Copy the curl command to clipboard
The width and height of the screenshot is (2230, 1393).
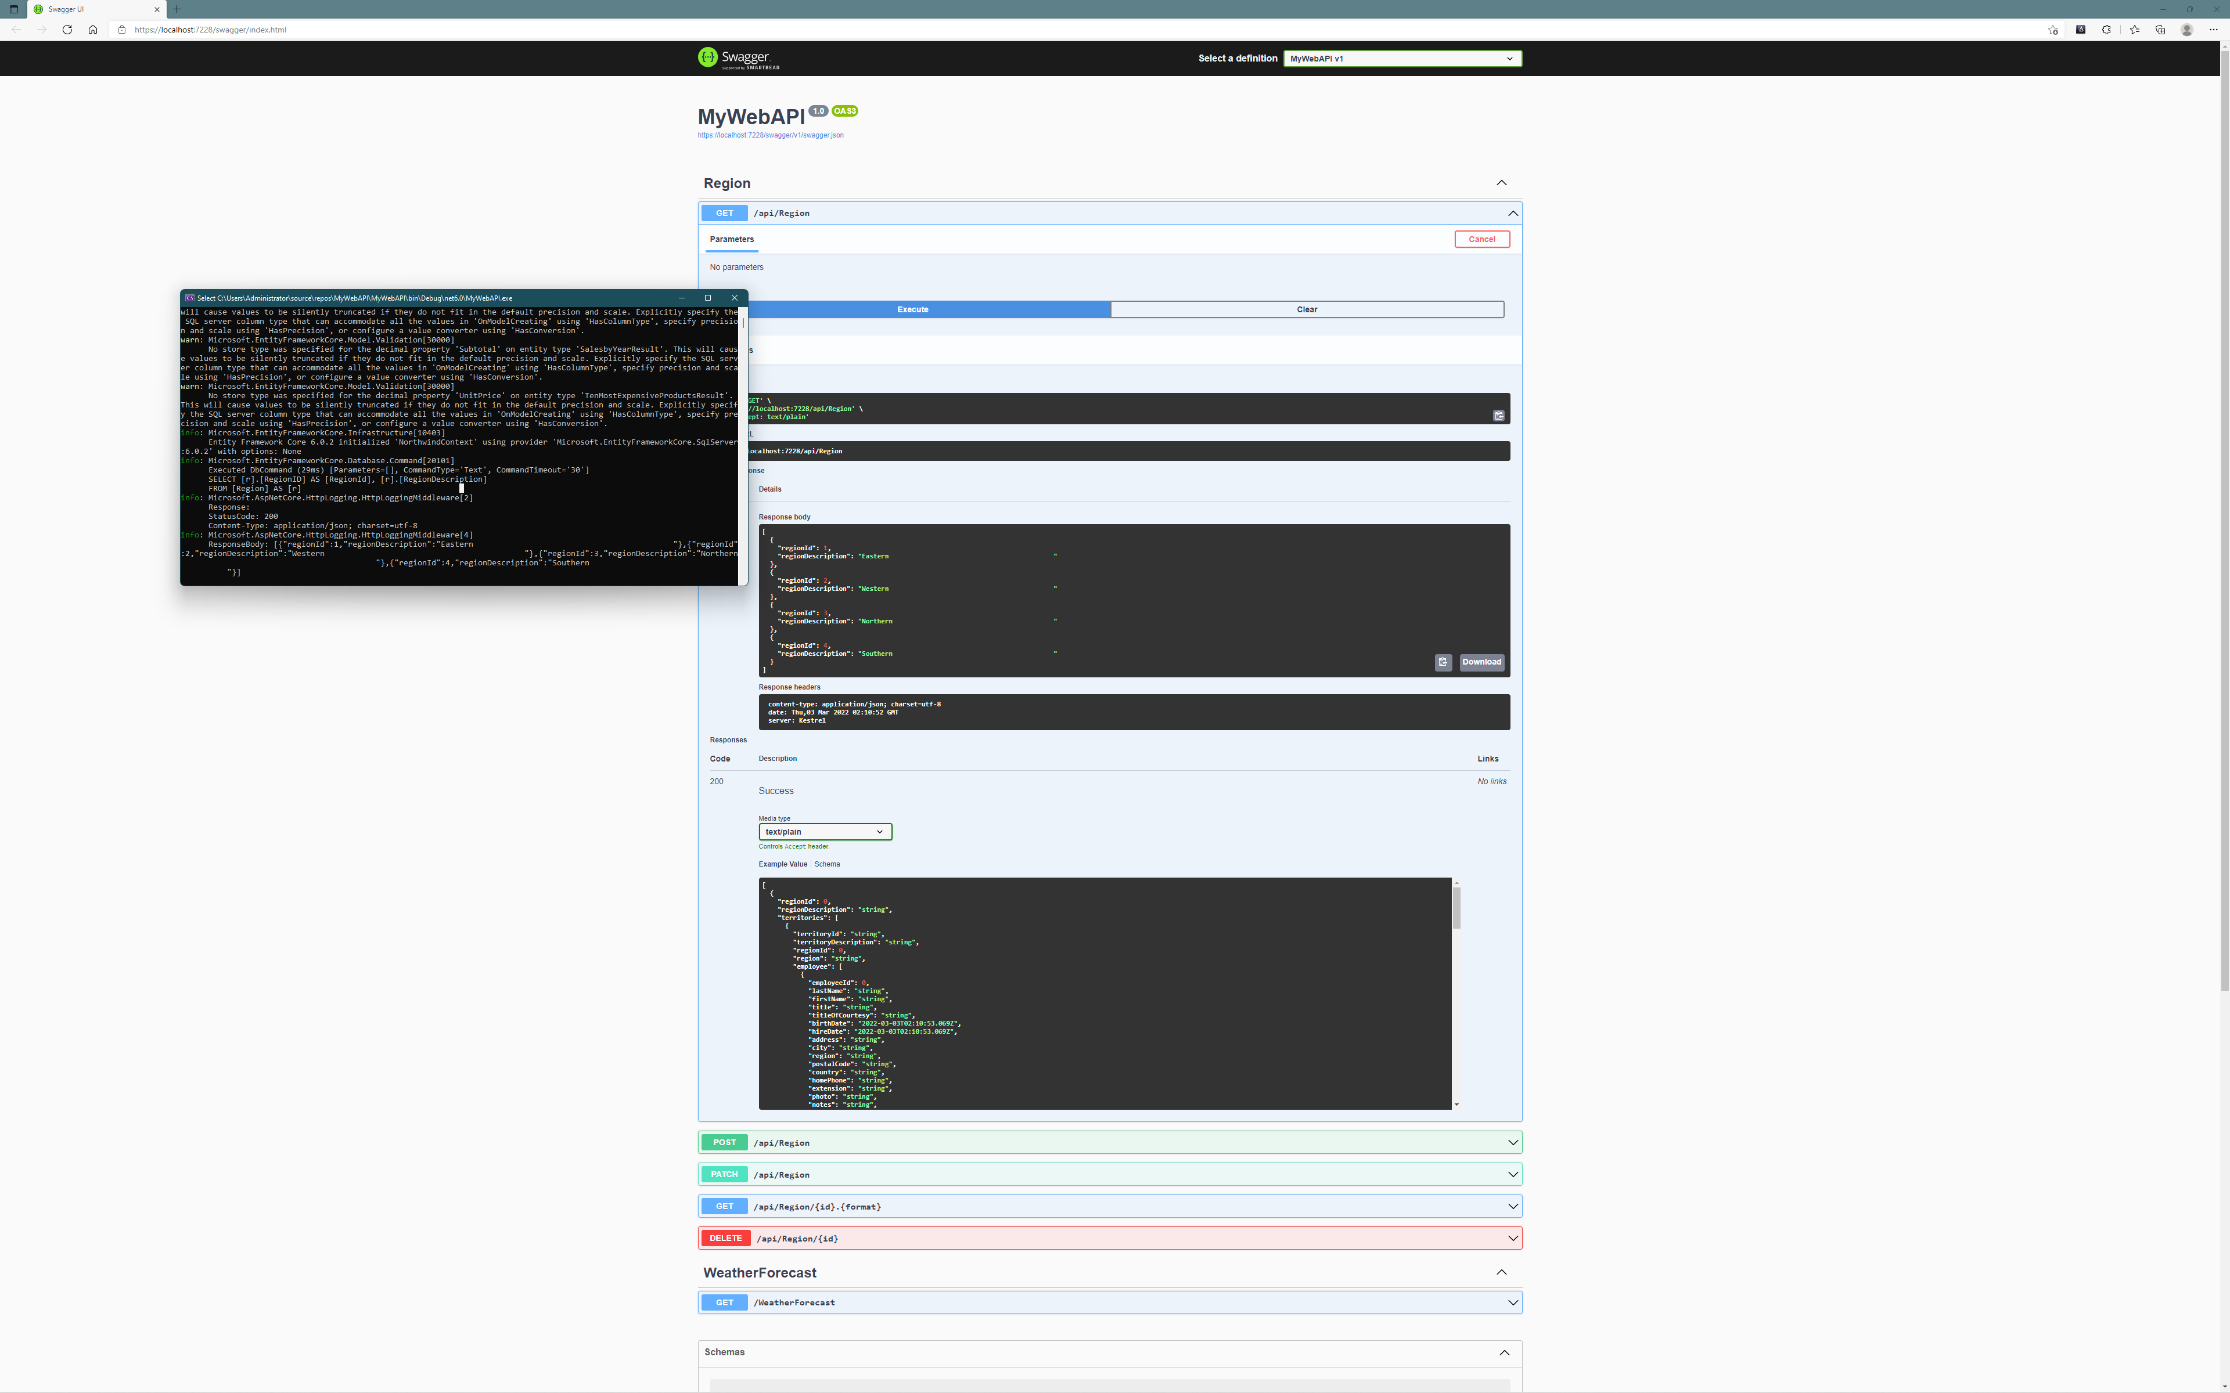[1498, 416]
